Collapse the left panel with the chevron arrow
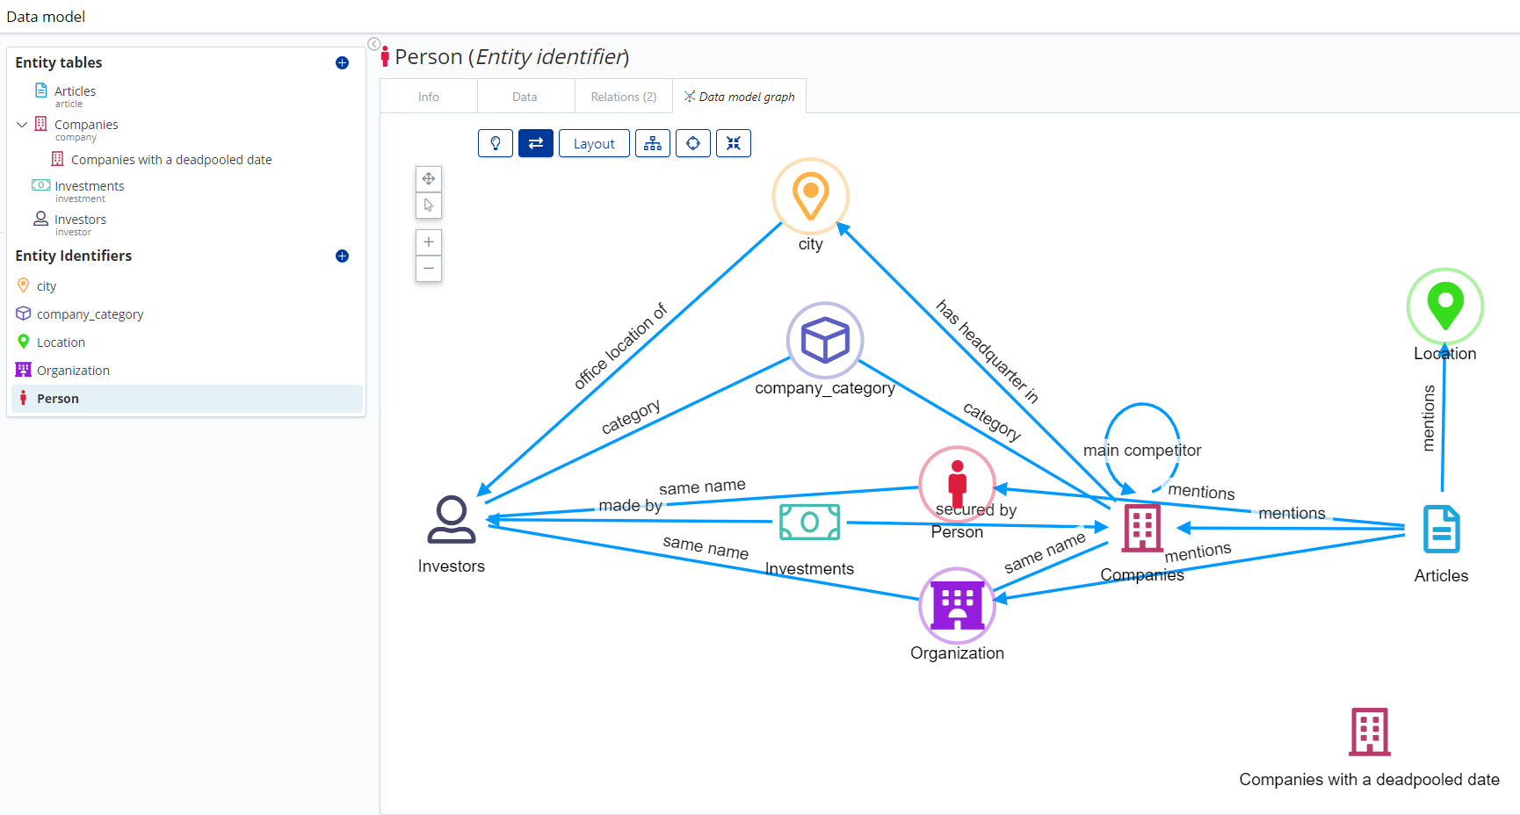This screenshot has width=1520, height=815. 373,43
